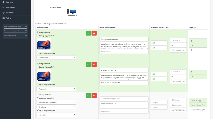Click banner thumbnail in Українська row
213x119 pixels.
[44, 45]
